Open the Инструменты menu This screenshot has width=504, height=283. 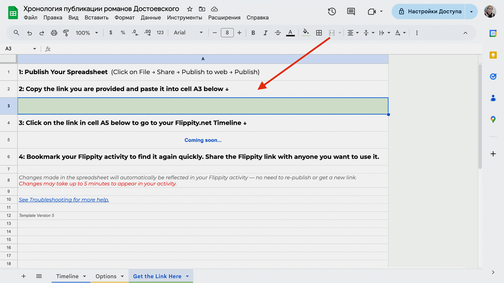click(x=185, y=18)
